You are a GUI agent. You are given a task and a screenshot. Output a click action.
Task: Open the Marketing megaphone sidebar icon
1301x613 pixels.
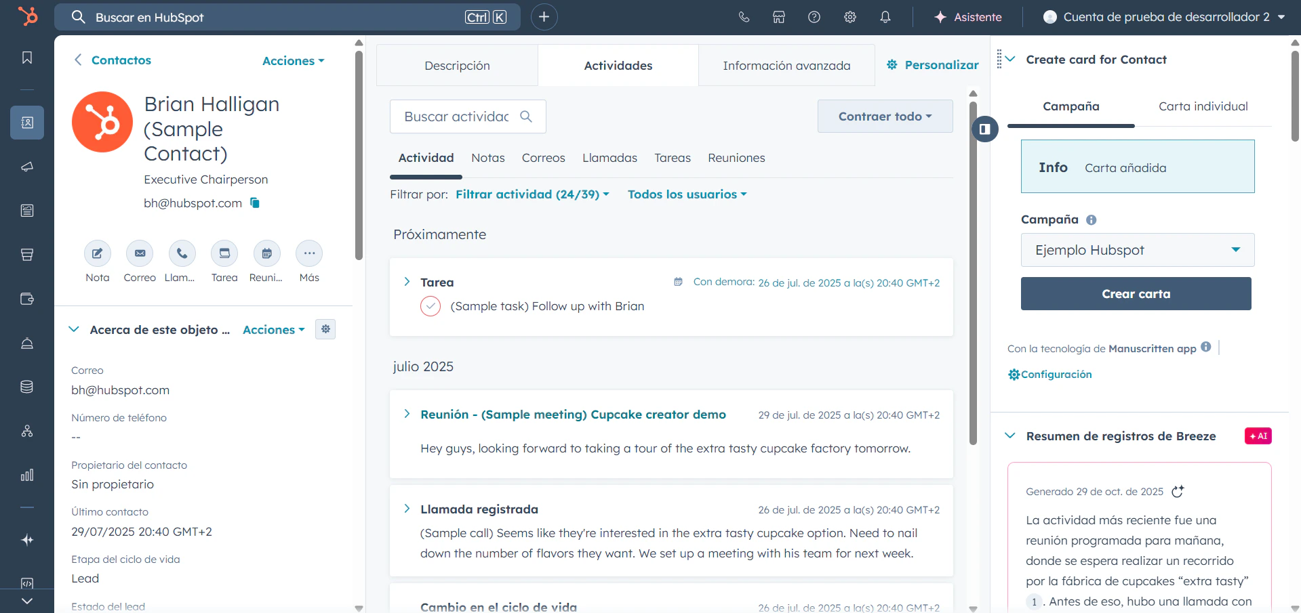27,167
